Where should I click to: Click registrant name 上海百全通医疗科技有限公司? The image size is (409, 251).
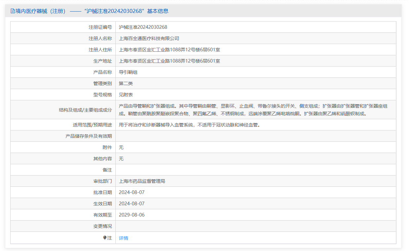coord(149,38)
